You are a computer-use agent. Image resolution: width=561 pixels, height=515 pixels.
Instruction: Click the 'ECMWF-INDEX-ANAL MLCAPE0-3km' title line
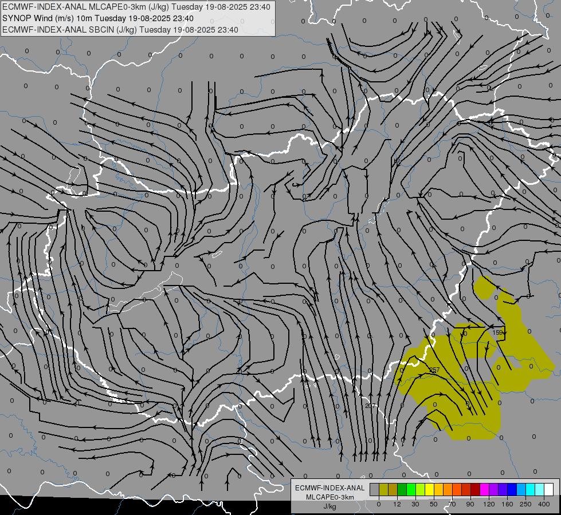pyautogui.click(x=136, y=7)
